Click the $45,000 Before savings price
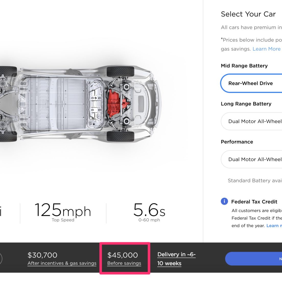Viewport: 282px width, 282px height. [124, 259]
